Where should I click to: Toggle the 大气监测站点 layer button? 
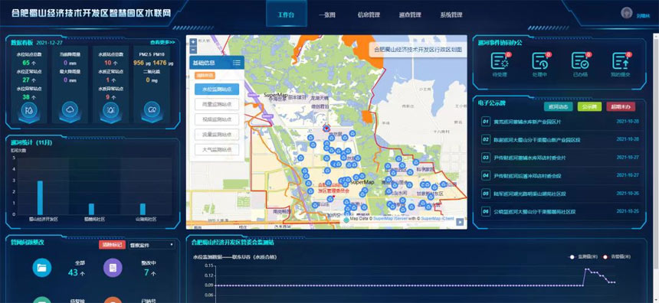pos(217,149)
